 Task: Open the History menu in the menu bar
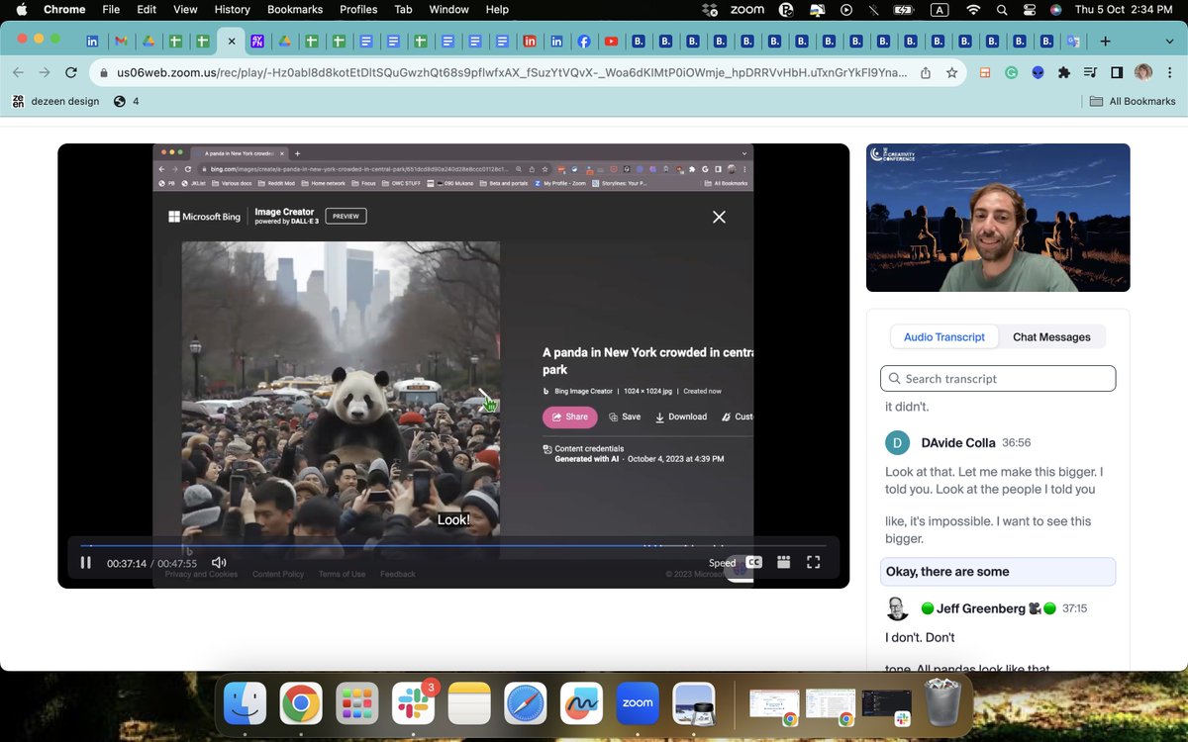click(232, 9)
